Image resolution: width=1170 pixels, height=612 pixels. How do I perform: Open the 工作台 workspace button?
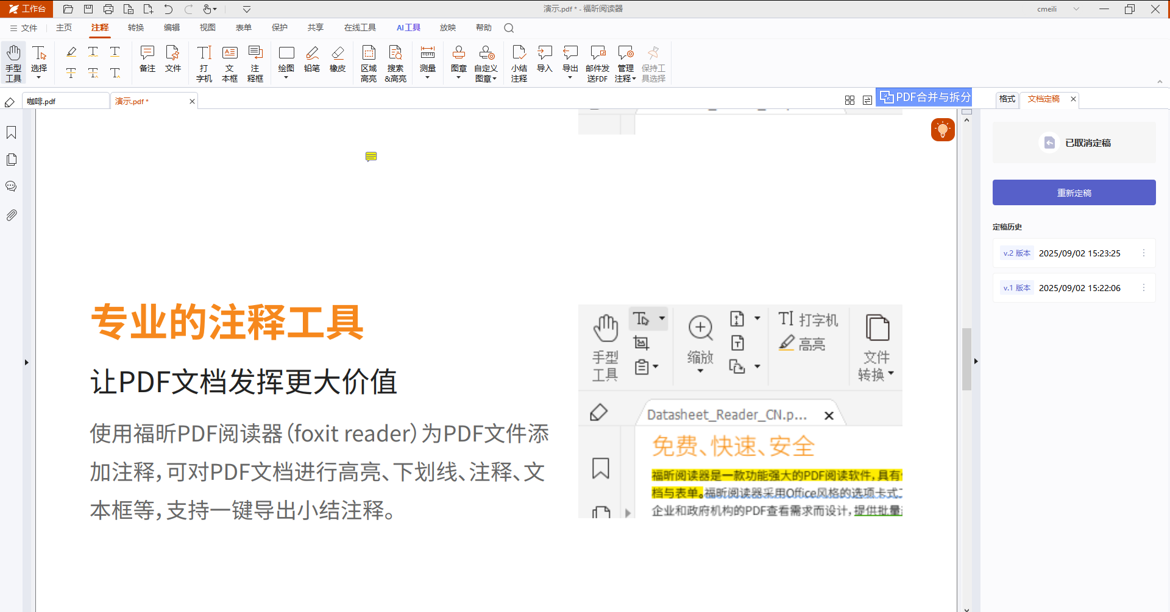(x=27, y=9)
